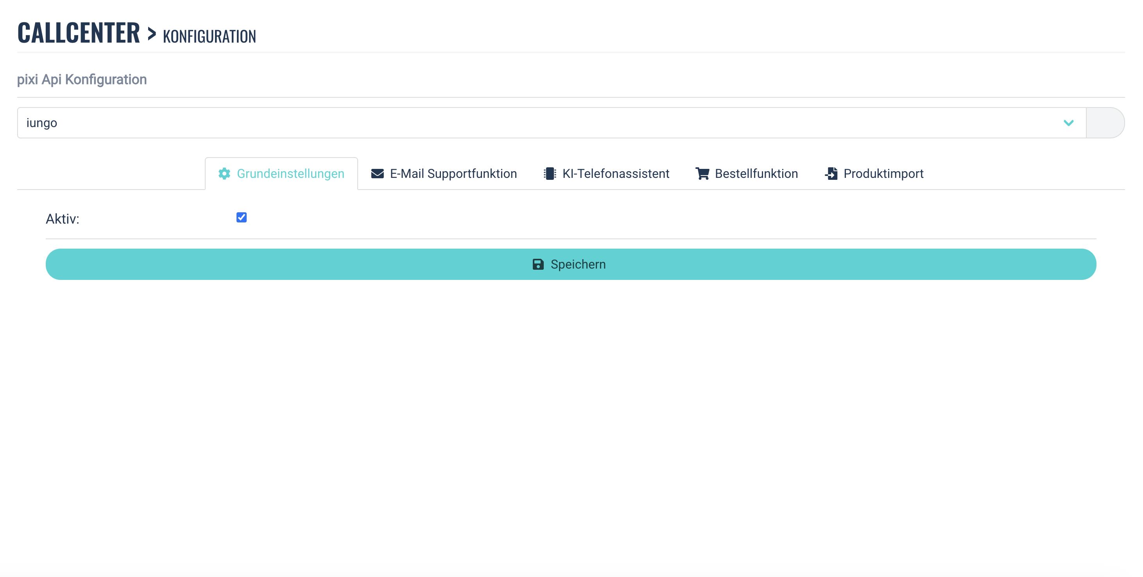Click the grey button beside the dropdown

coord(1105,123)
